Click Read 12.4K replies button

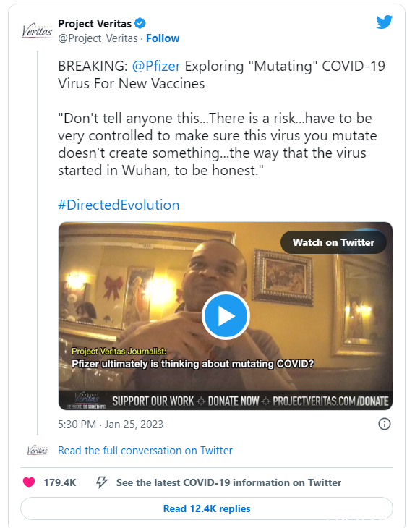tap(207, 508)
